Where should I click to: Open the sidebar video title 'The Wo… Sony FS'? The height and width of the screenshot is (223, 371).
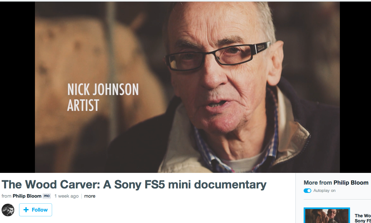point(363,218)
